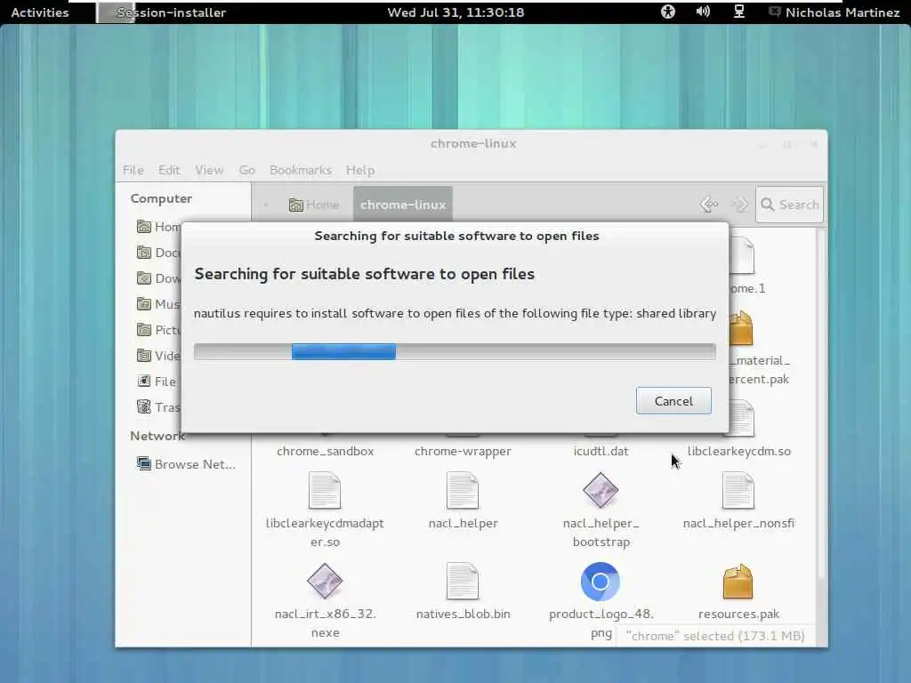911x683 pixels.
Task: Select the product_logo_48.png Chromium thumbnail
Action: (x=601, y=582)
